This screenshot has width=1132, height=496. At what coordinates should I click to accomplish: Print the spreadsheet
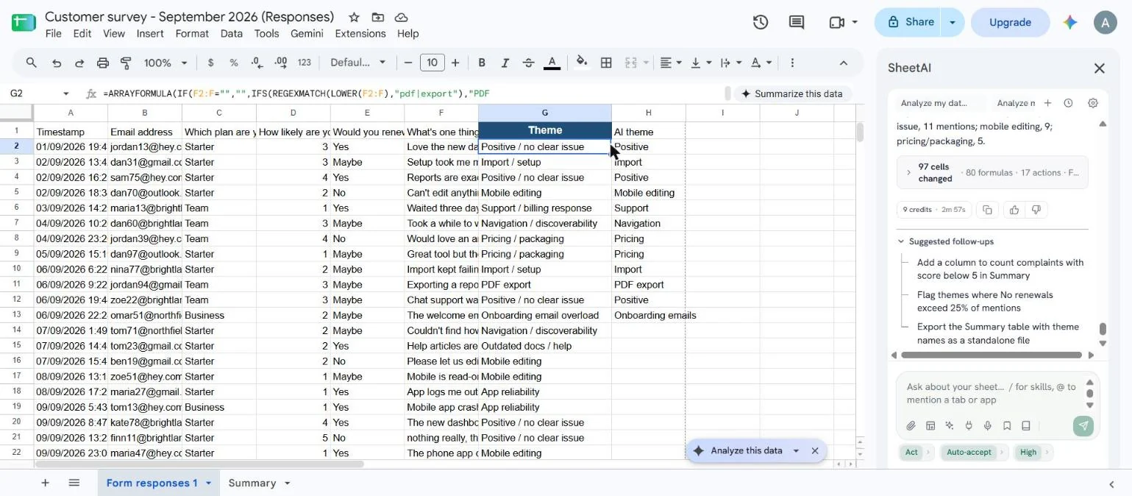coord(103,63)
